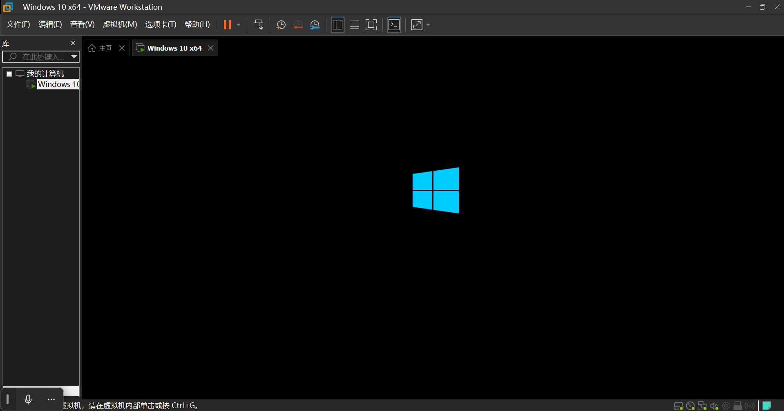Click the hard disk status icon
Image resolution: width=784 pixels, height=411 pixels.
(678, 406)
